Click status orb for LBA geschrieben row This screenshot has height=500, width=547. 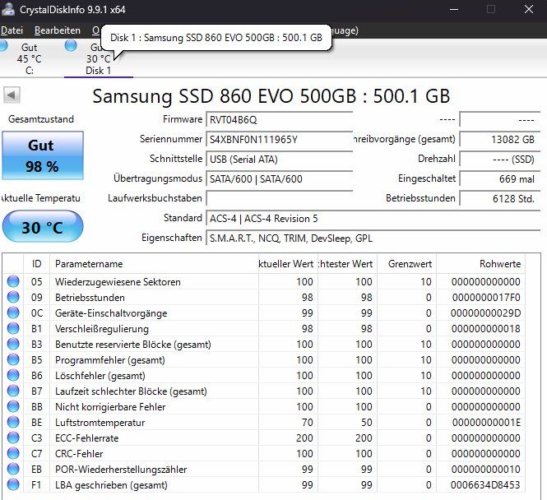click(13, 484)
